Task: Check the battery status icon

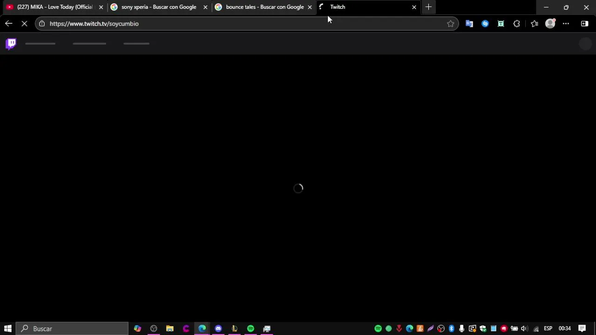Action: (x=515, y=329)
